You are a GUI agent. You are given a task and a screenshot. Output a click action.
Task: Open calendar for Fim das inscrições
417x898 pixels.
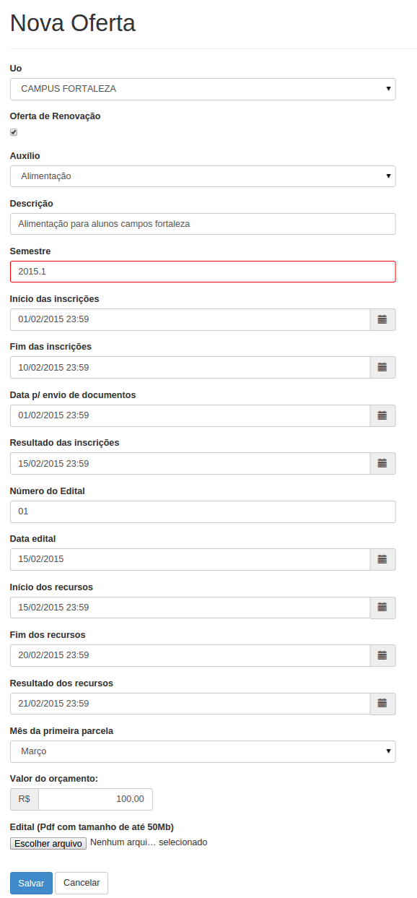[x=382, y=367]
